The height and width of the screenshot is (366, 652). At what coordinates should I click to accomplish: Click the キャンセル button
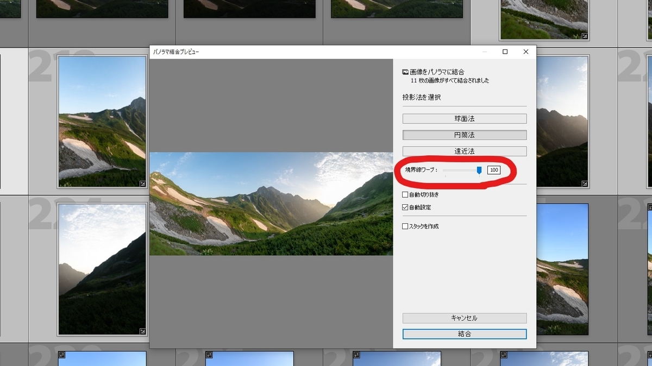465,318
